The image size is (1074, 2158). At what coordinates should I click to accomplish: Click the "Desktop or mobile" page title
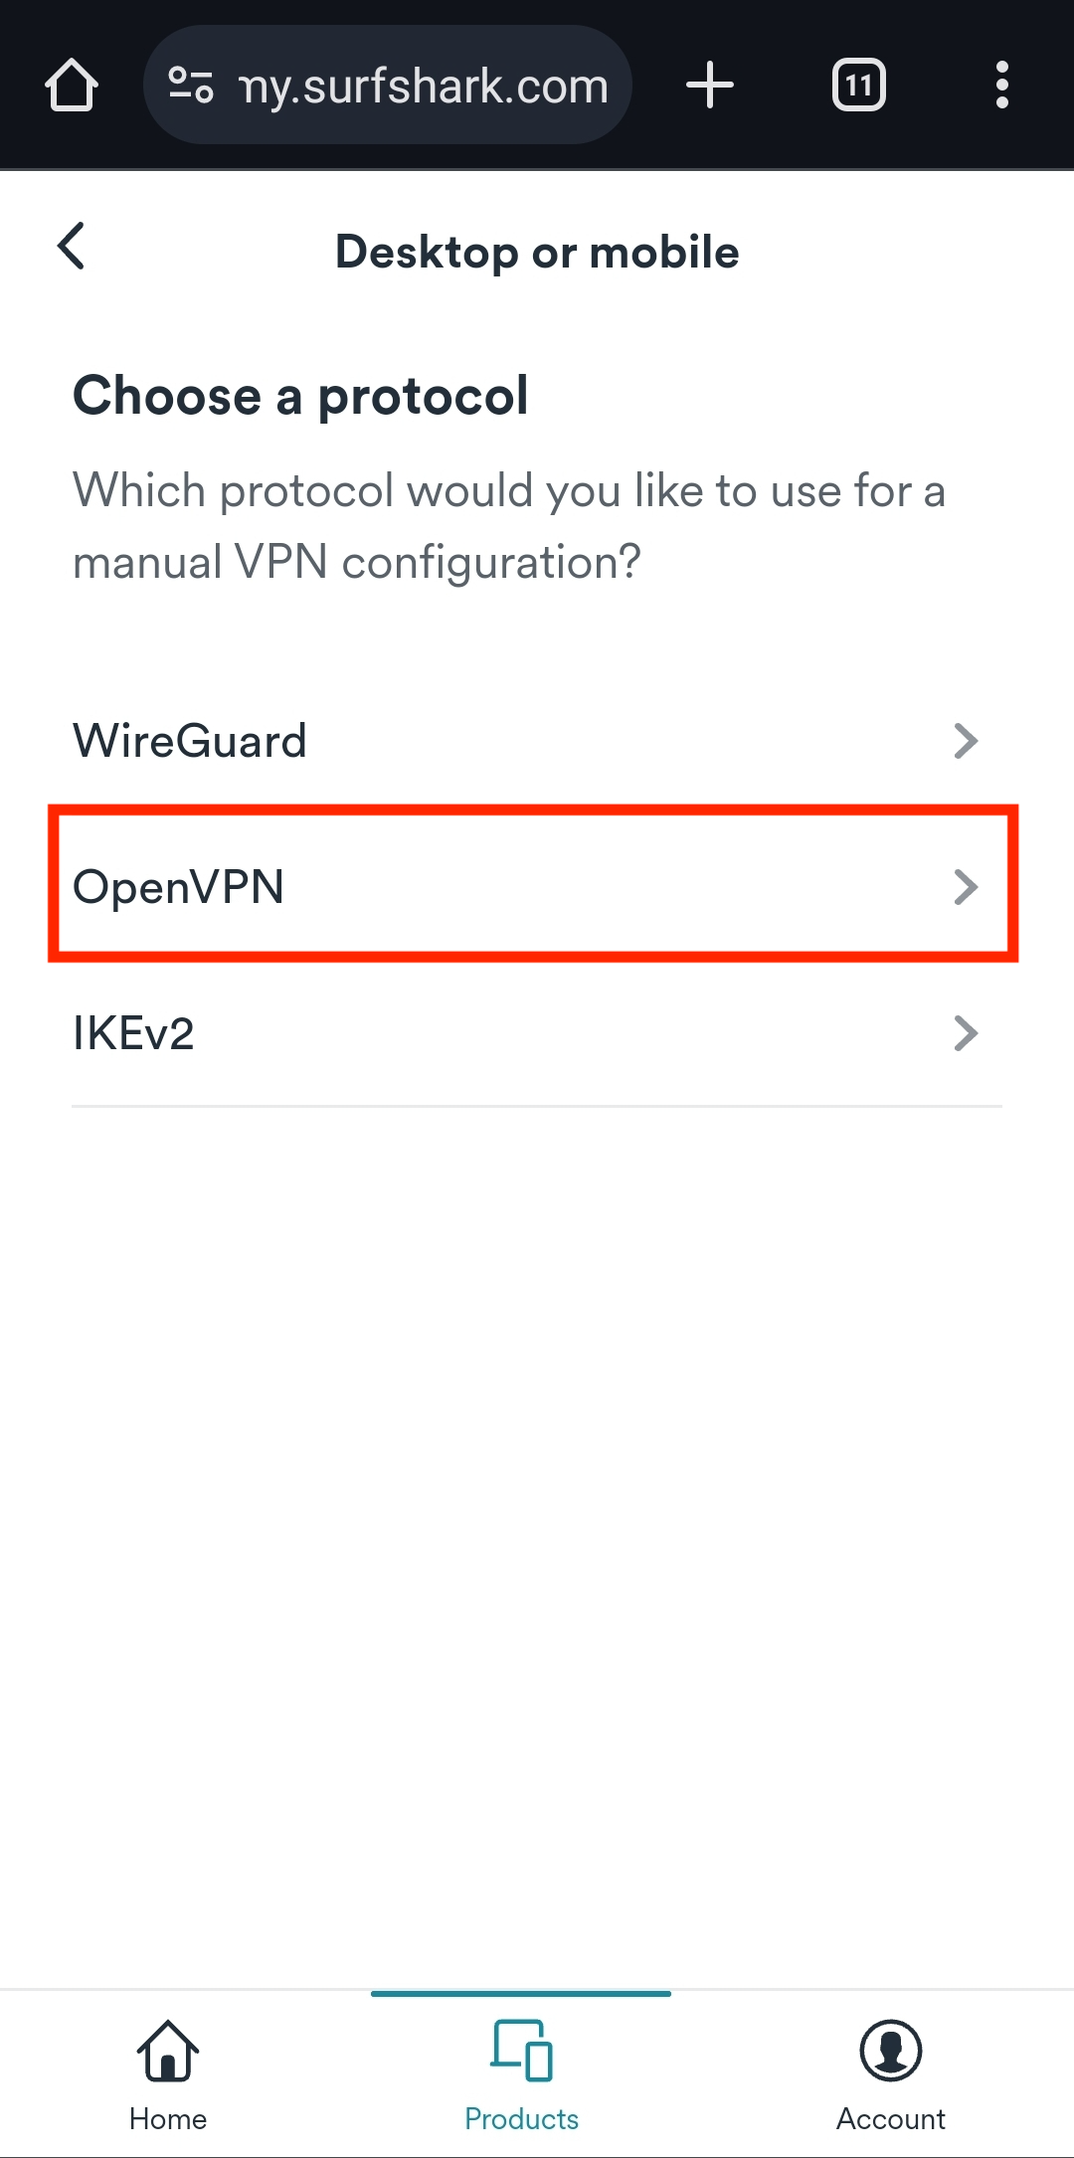coord(537,253)
